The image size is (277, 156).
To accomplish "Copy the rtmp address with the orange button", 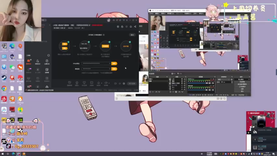I will pyautogui.click(x=114, y=63).
